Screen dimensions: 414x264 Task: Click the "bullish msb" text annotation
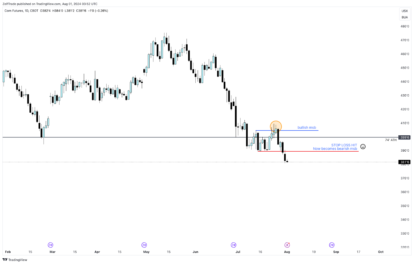(307, 128)
